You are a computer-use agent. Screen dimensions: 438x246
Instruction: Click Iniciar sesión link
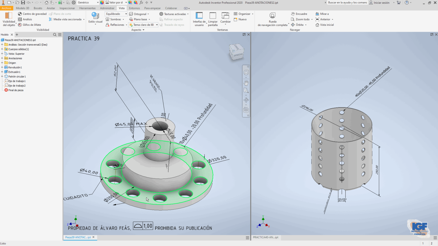coord(381,3)
